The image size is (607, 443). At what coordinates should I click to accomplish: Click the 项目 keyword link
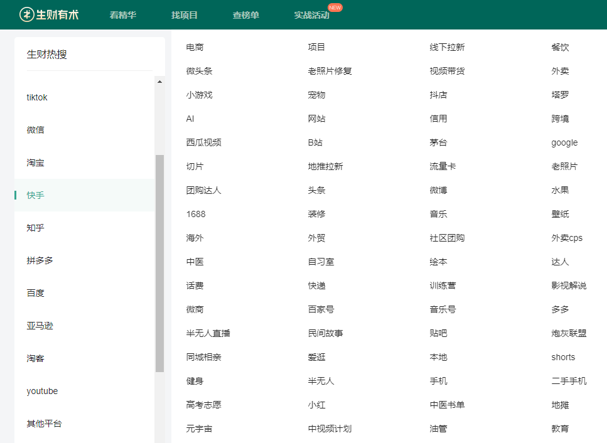click(x=316, y=47)
